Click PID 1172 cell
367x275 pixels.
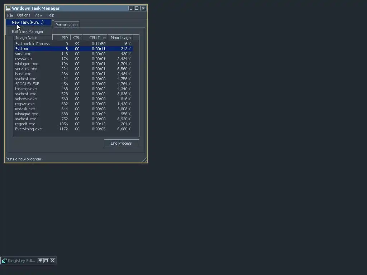63,129
